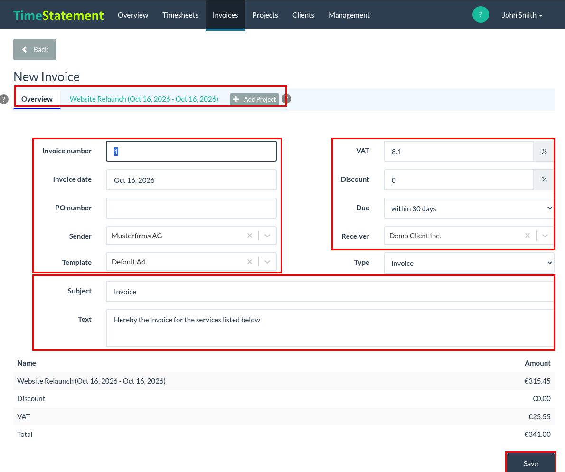Open Projects in the navigation bar
This screenshot has height=472, width=565.
265,15
